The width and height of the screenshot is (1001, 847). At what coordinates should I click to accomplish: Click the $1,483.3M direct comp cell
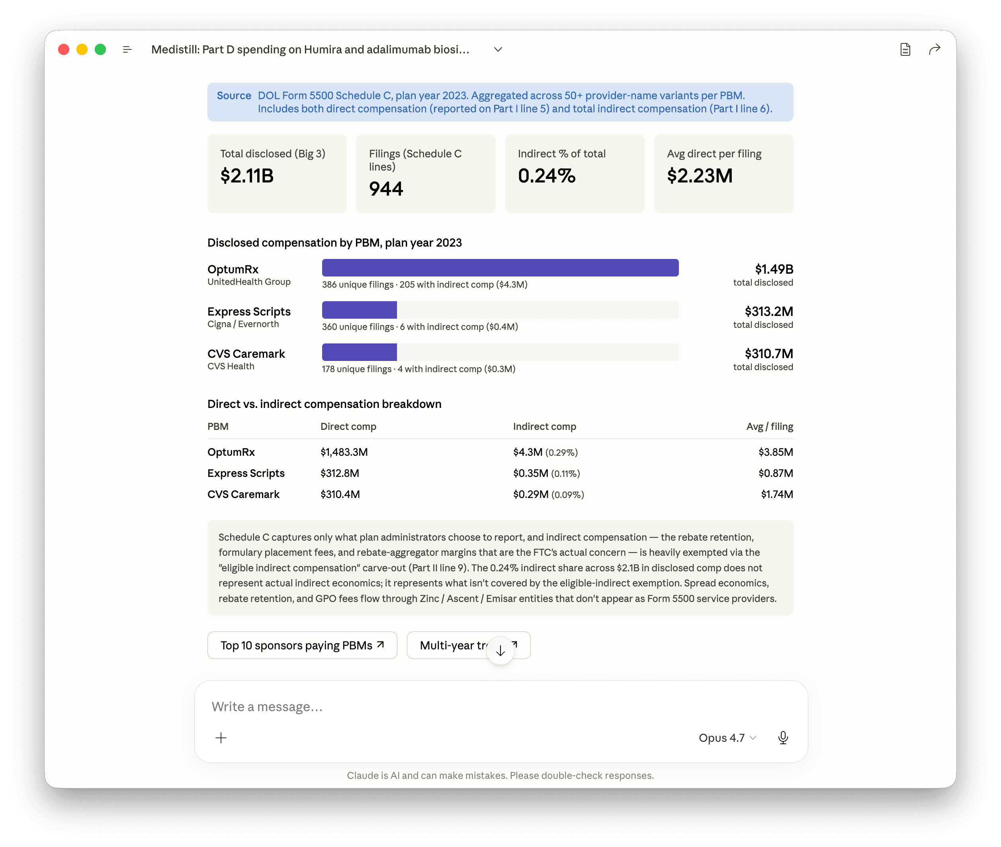(344, 452)
